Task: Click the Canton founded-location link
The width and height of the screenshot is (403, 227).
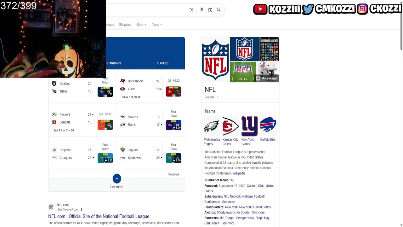Action: point(252,186)
